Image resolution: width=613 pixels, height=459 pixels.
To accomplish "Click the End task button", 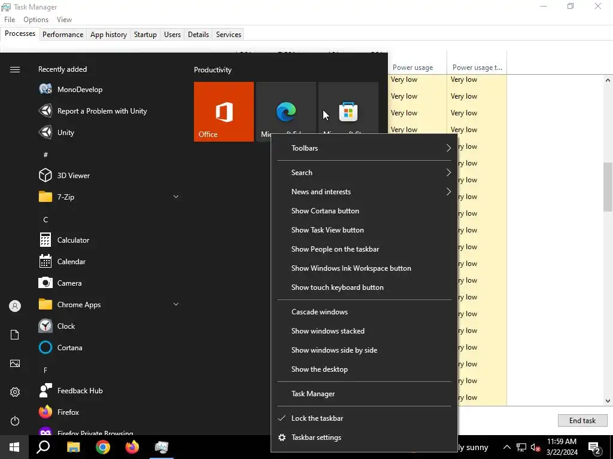I will (582, 420).
